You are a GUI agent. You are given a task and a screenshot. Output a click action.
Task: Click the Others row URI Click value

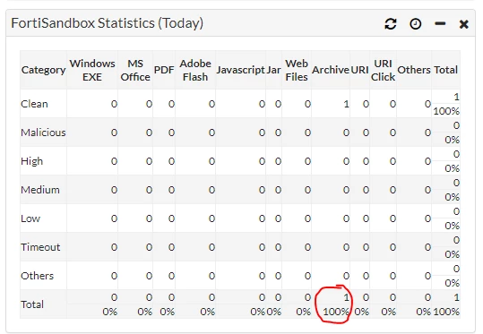392,276
